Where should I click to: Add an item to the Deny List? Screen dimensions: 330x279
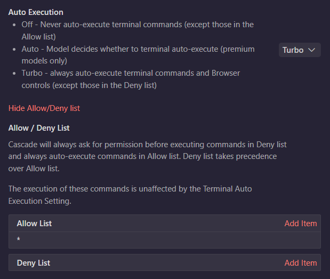tap(301, 263)
